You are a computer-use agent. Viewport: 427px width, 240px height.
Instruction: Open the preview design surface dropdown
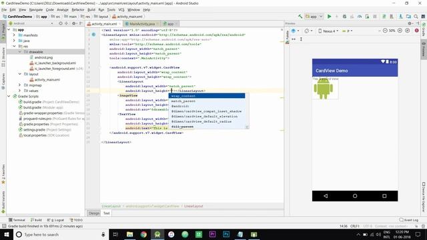point(295,31)
